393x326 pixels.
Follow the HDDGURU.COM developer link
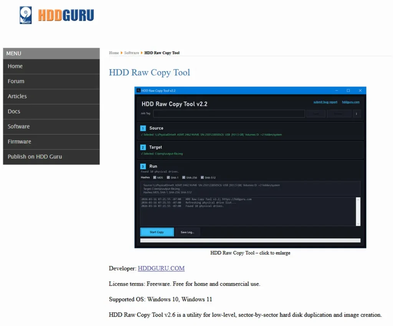pos(161,268)
